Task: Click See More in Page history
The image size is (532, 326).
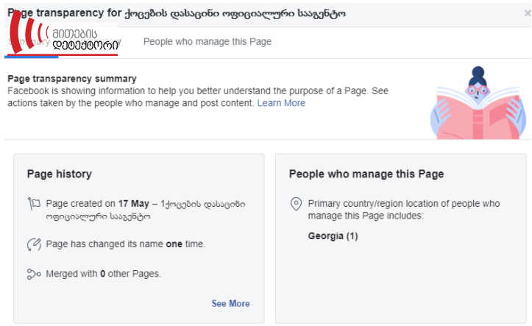Action: point(230,304)
